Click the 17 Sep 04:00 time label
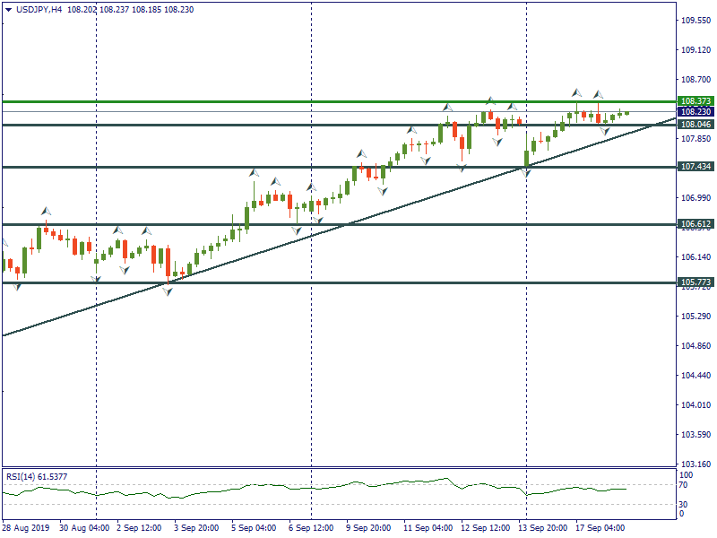 pos(601,528)
